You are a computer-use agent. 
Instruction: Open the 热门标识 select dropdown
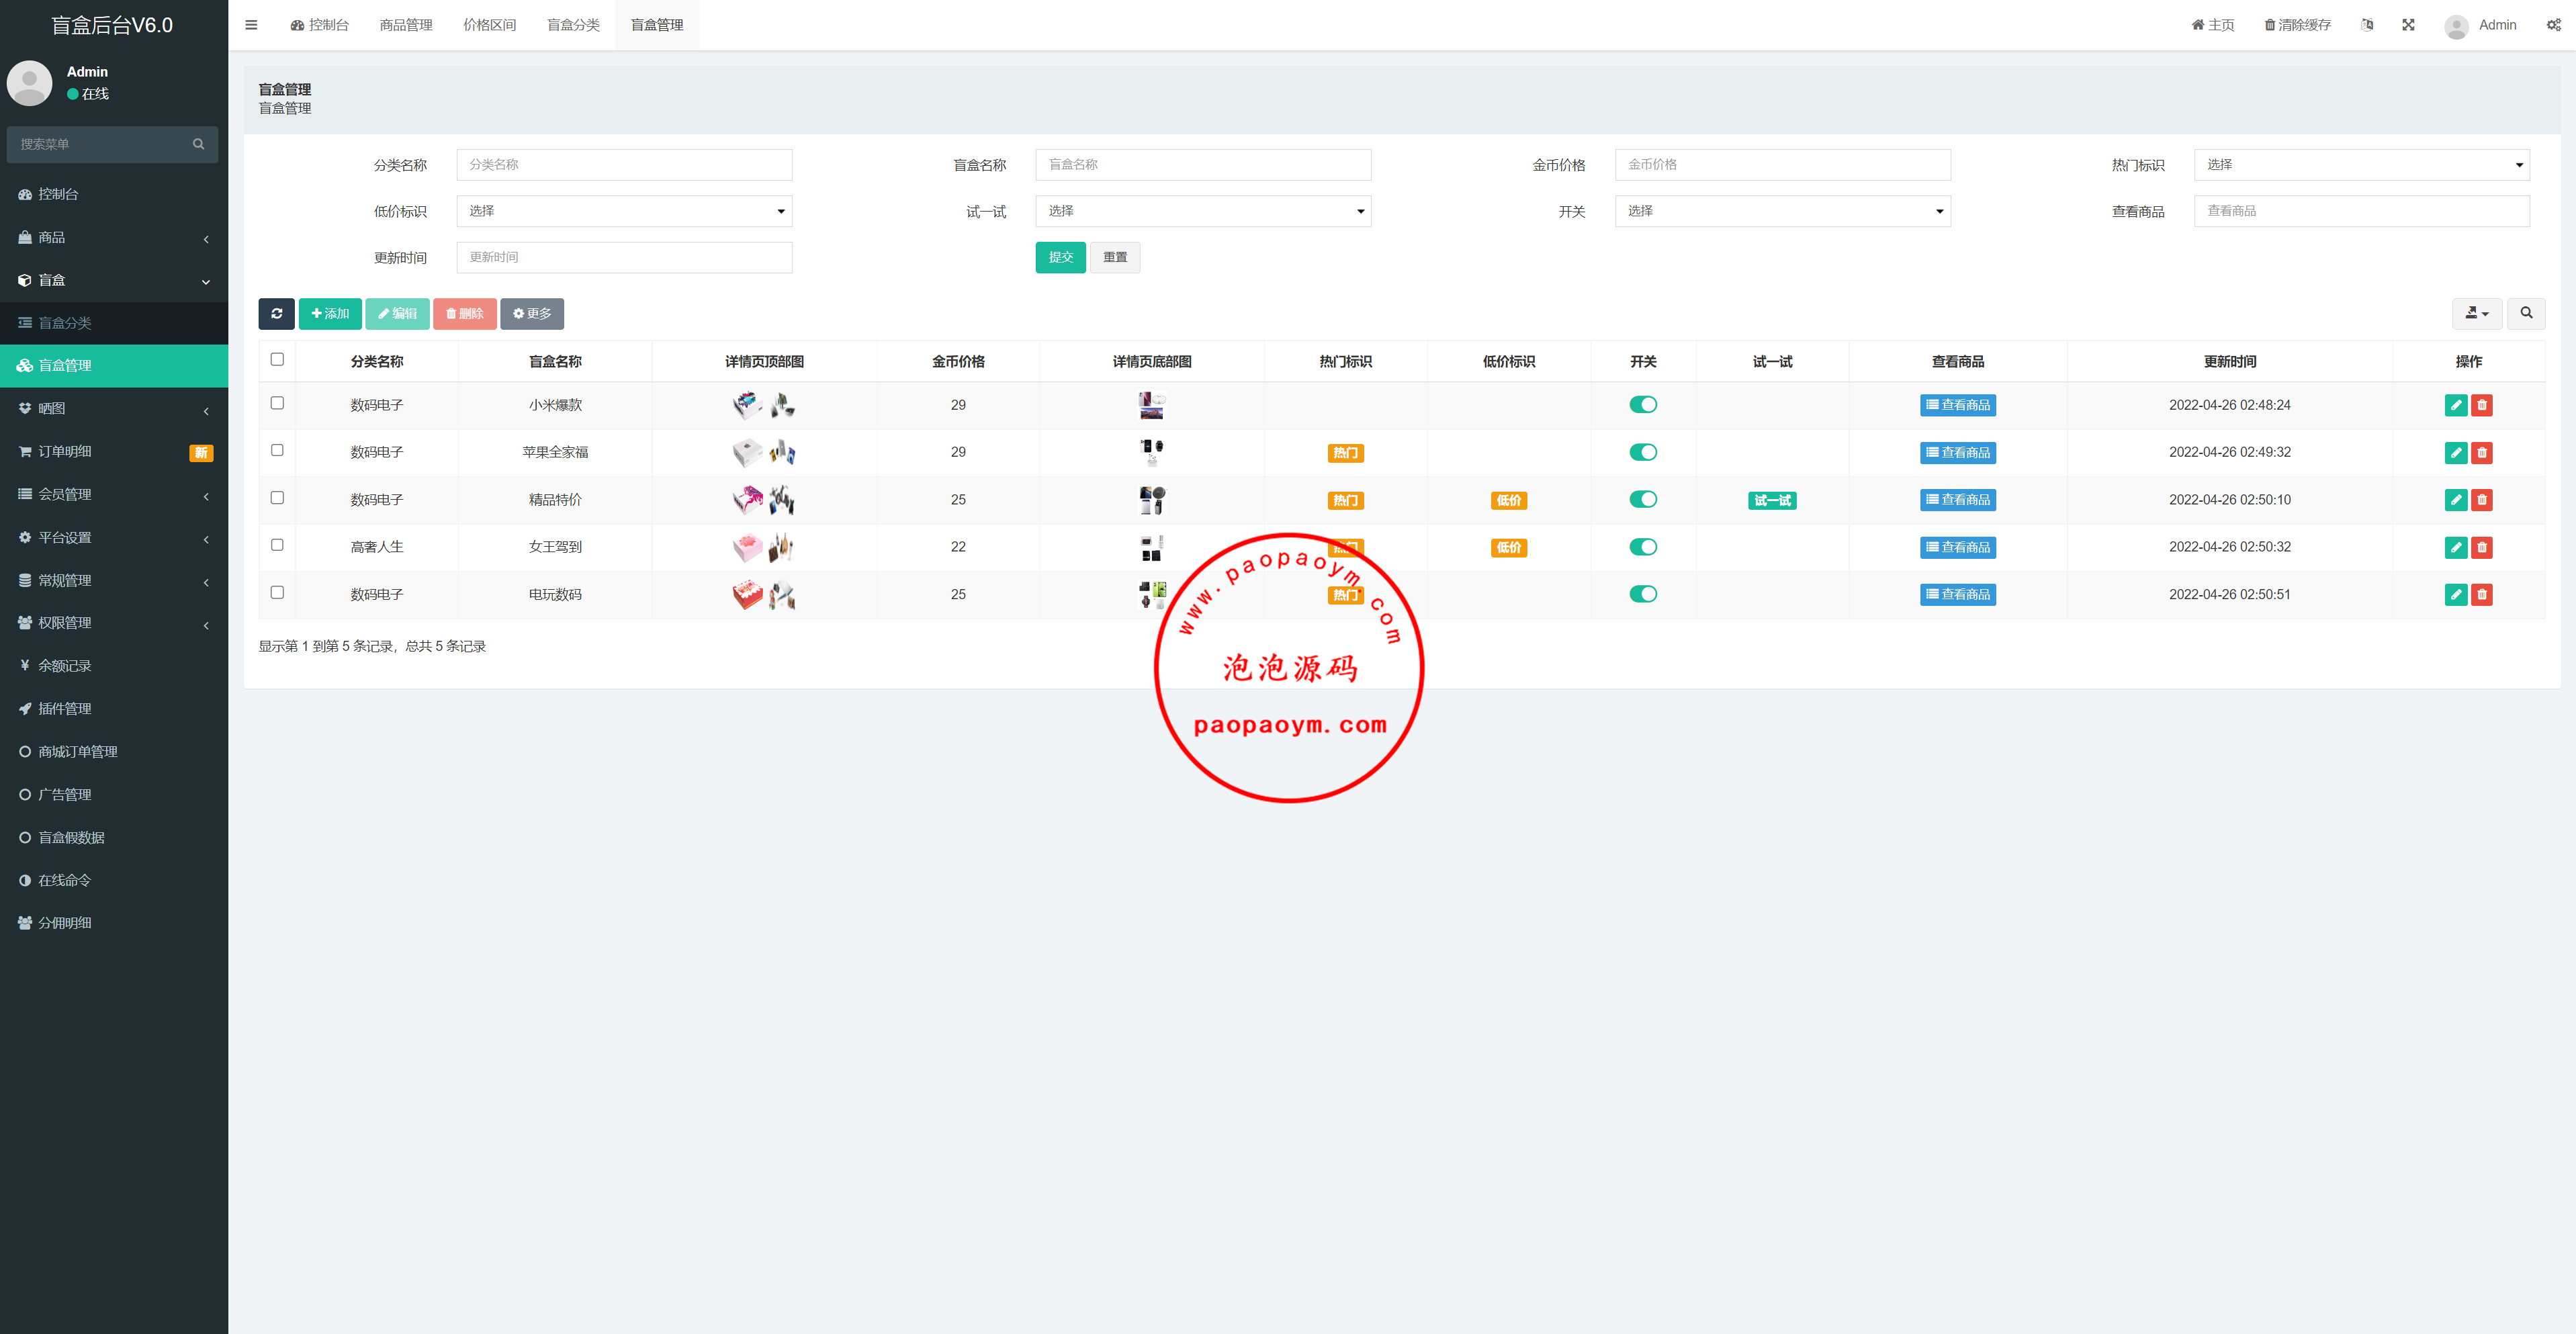tap(2361, 165)
